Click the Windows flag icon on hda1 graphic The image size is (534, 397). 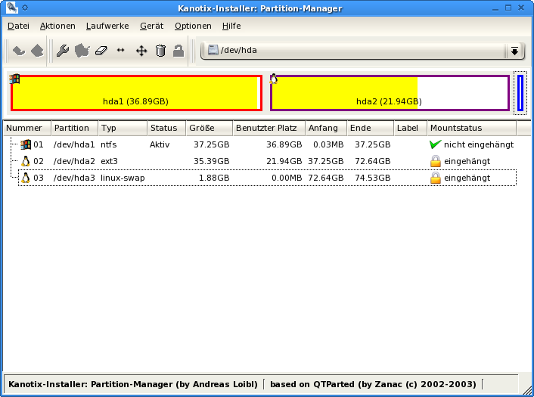pos(14,79)
